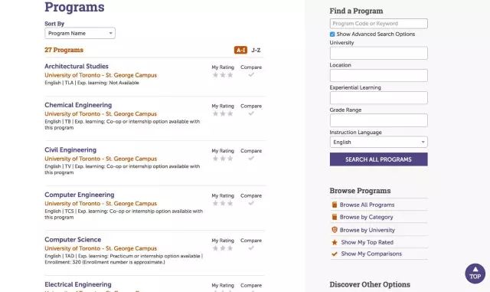Click the Browse by University shield icon
This screenshot has height=292, width=490.
coord(335,230)
